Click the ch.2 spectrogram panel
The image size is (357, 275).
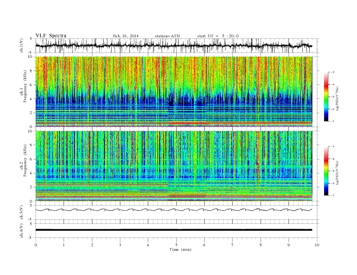click(174, 166)
